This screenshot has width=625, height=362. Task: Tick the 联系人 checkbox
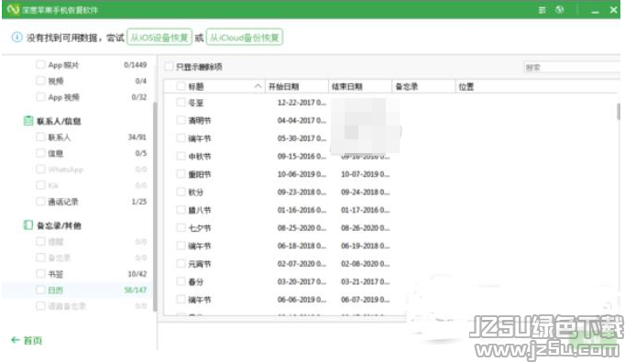tap(40, 137)
